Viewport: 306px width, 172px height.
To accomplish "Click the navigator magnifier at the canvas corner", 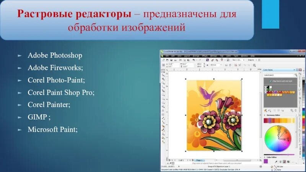I will [x=260, y=160].
